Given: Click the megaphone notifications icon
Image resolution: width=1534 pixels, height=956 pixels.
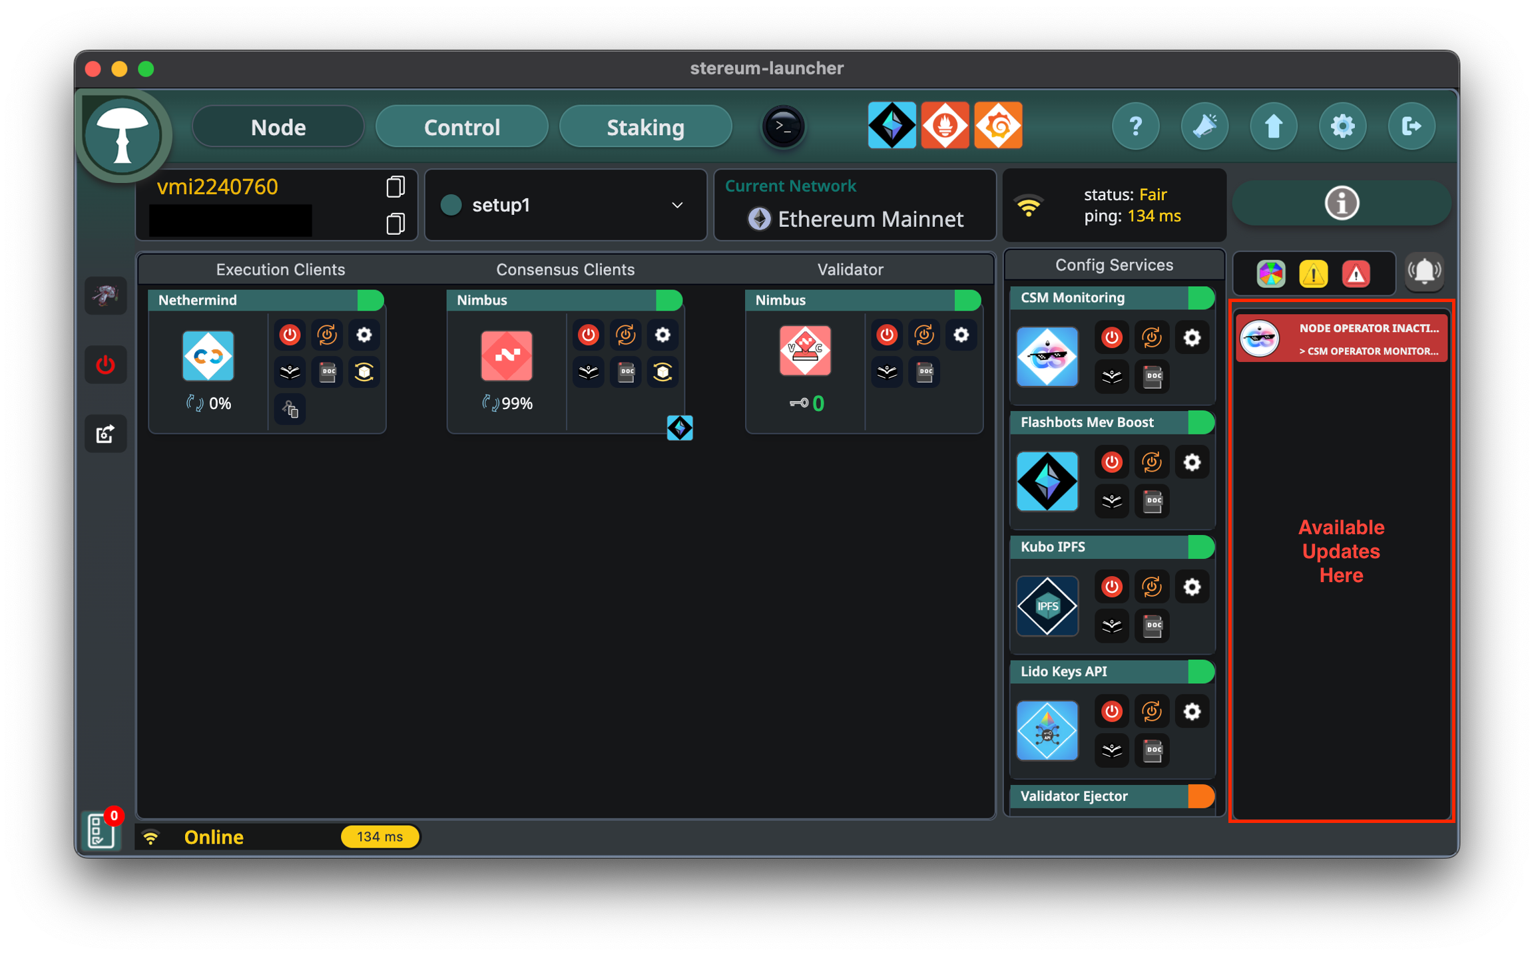Looking at the screenshot, I should pos(1204,126).
